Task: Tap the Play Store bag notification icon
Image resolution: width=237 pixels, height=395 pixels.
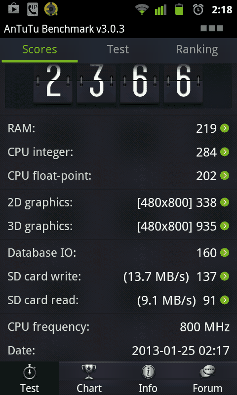Action: [14, 9]
